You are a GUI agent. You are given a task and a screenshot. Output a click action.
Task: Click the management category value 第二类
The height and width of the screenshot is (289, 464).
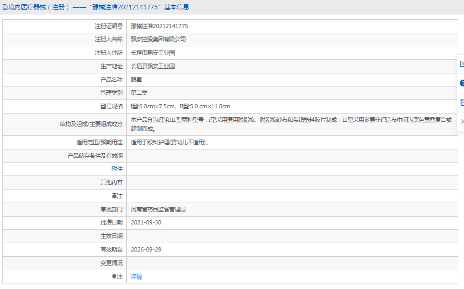pyautogui.click(x=139, y=93)
